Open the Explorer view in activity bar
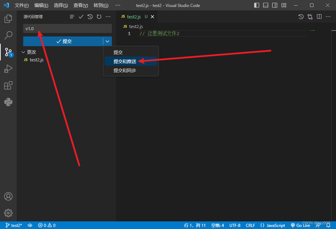 tap(8, 19)
